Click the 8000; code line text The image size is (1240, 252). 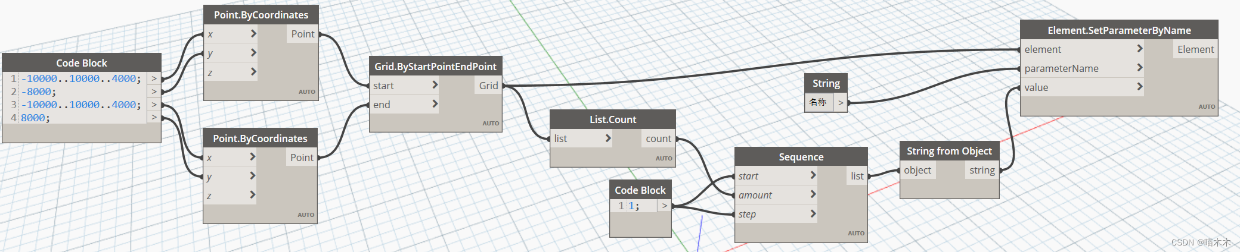(35, 118)
